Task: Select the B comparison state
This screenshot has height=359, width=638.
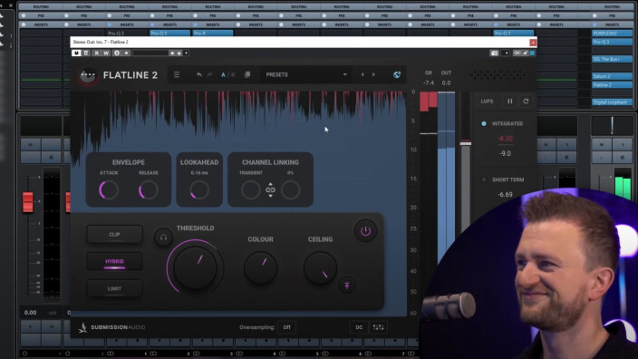Action: point(233,75)
